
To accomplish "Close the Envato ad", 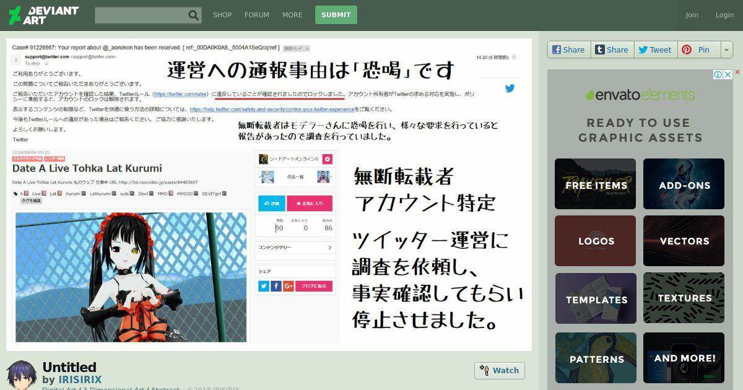I will click(728, 74).
